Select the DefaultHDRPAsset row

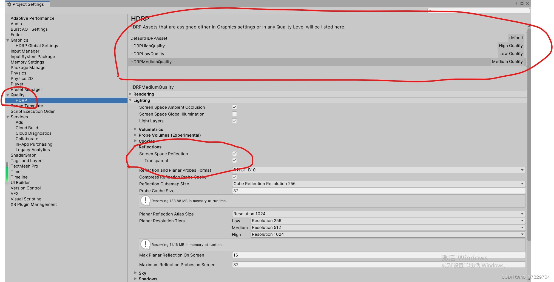click(327, 38)
